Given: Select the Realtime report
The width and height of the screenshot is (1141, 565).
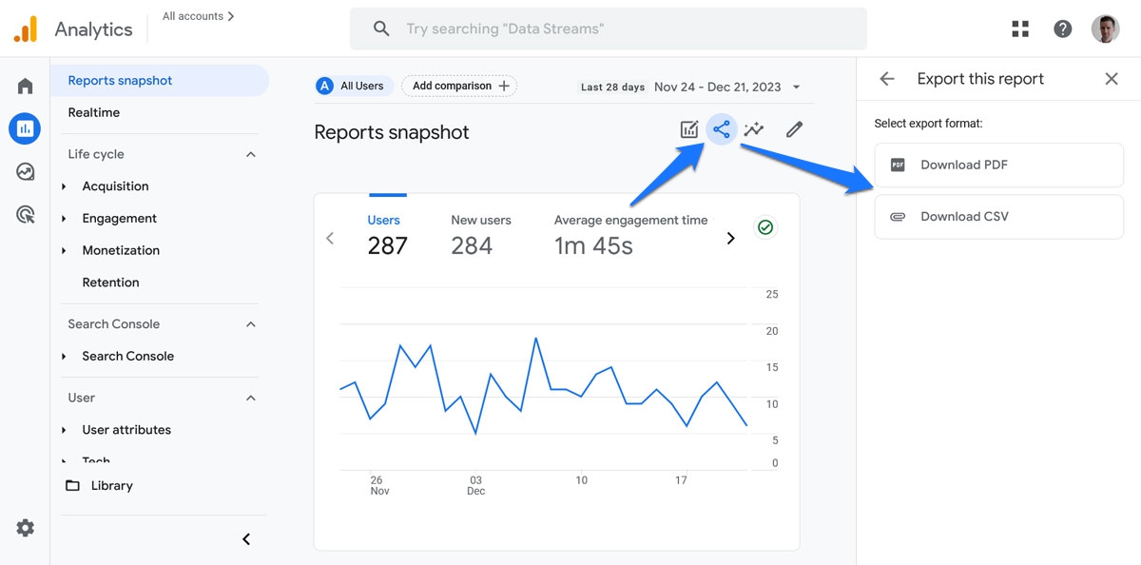Looking at the screenshot, I should pos(94,112).
